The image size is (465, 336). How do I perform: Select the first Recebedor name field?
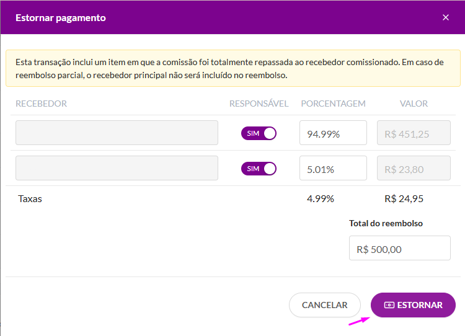tap(117, 133)
